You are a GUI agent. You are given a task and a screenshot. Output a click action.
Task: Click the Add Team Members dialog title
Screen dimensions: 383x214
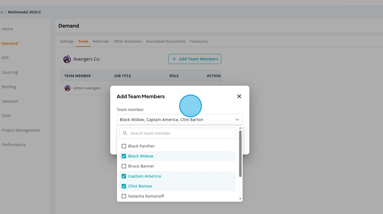pos(141,97)
